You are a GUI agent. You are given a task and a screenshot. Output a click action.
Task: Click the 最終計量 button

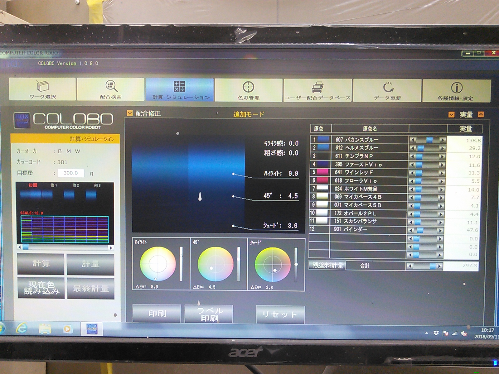(91, 288)
